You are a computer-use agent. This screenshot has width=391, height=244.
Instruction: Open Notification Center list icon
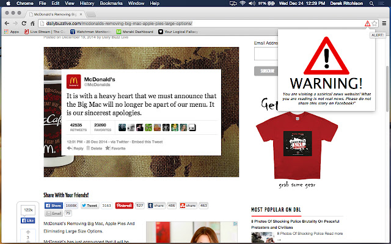tap(381, 3)
